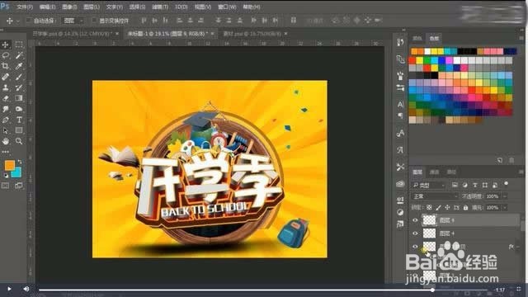Open the opacity 不透明度 slider arrow

coord(505,196)
